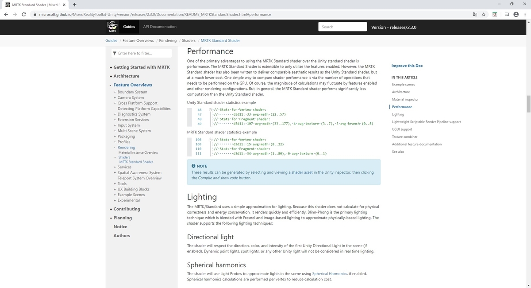Open the translate page icon

coord(474,14)
